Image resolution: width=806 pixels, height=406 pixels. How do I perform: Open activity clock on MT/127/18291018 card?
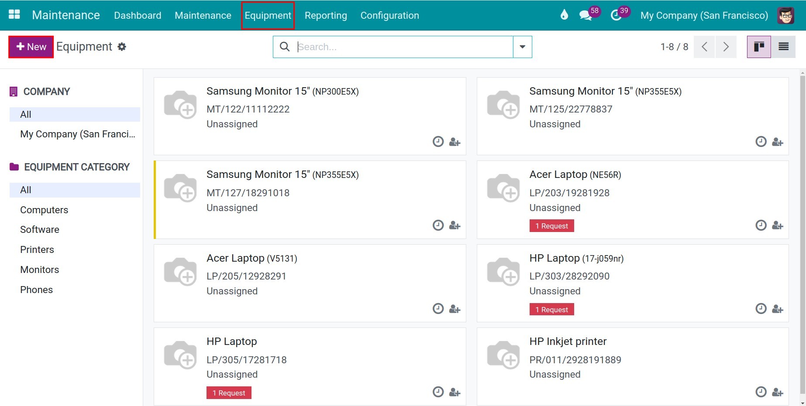[x=438, y=225]
